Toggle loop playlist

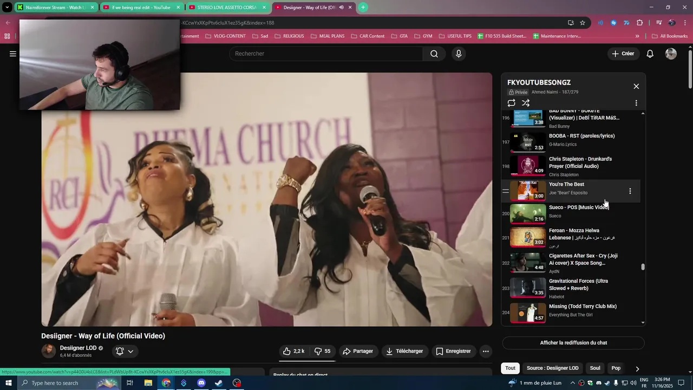click(x=511, y=103)
